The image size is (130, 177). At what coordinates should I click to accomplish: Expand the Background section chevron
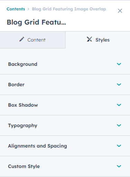(119, 64)
